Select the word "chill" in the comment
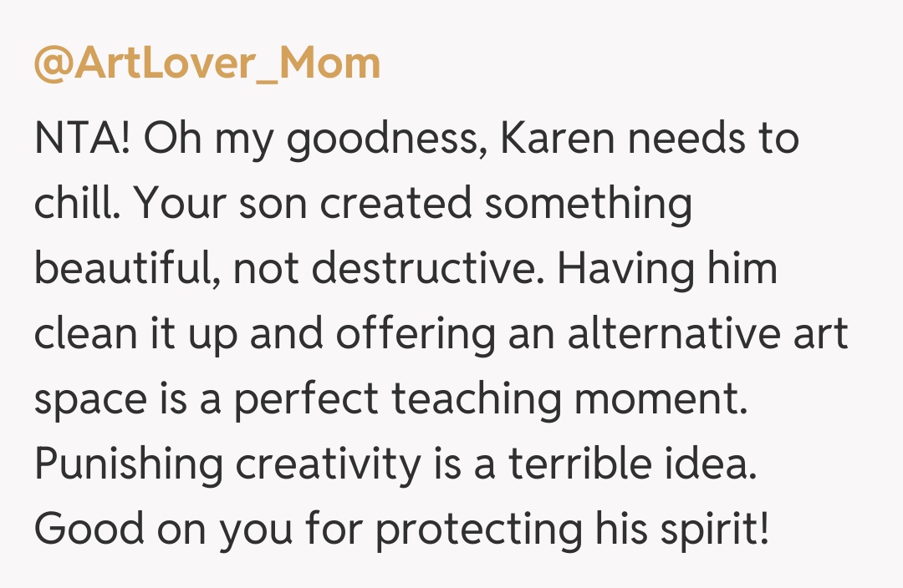 (x=75, y=205)
